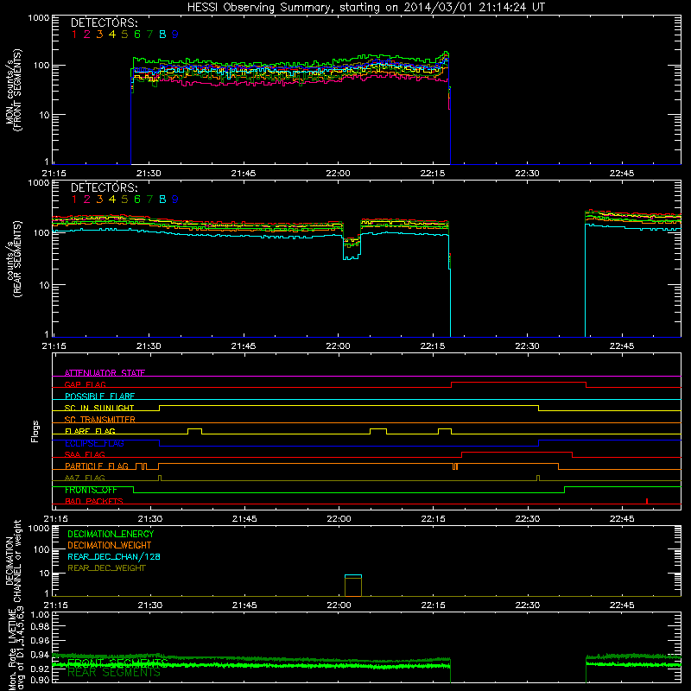The width and height of the screenshot is (691, 691).
Task: Click the first flare flag pulse after 21:30
Action: 195,431
